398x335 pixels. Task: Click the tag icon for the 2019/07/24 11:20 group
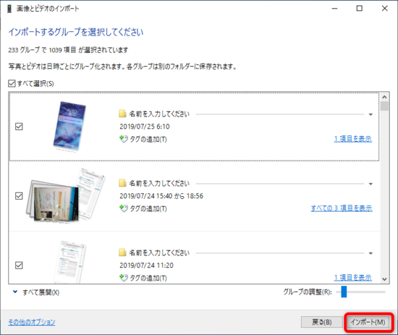124,278
